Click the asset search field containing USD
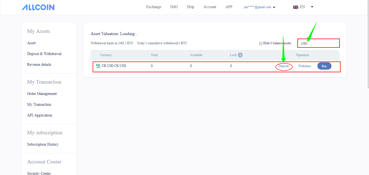 318,43
